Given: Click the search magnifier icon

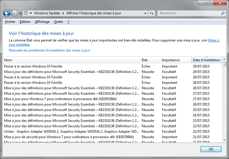Looking at the screenshot, I should pos(223,13).
